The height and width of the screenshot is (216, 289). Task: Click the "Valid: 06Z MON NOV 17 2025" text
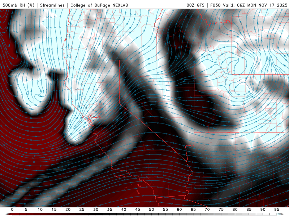click(x=255, y=5)
